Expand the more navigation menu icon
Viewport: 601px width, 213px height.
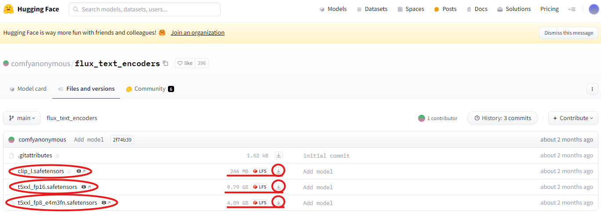(x=572, y=9)
